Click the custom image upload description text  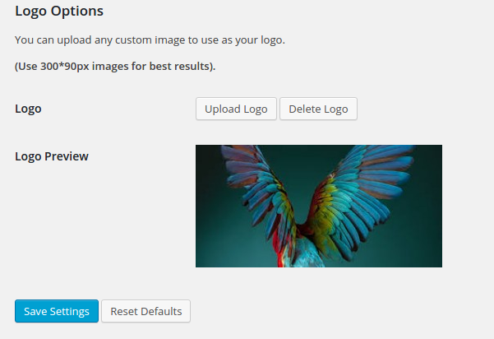150,39
